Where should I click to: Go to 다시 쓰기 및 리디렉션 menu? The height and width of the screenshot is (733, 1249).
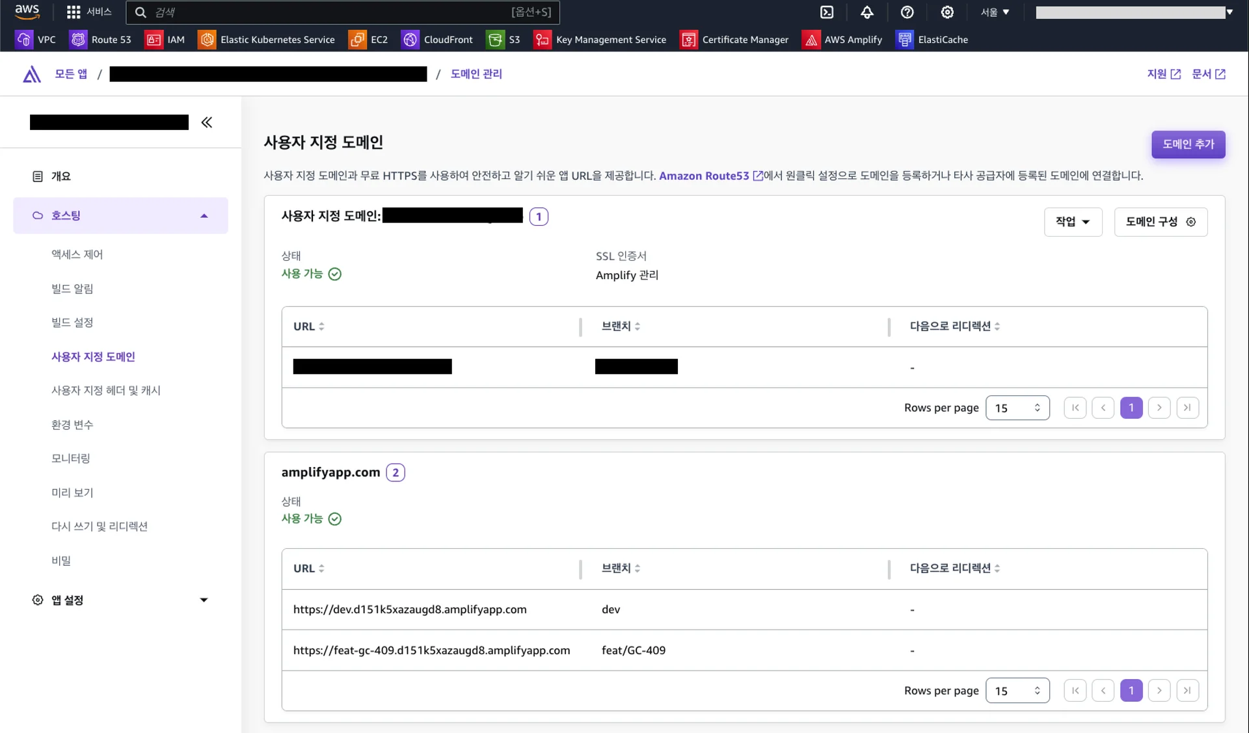100,526
